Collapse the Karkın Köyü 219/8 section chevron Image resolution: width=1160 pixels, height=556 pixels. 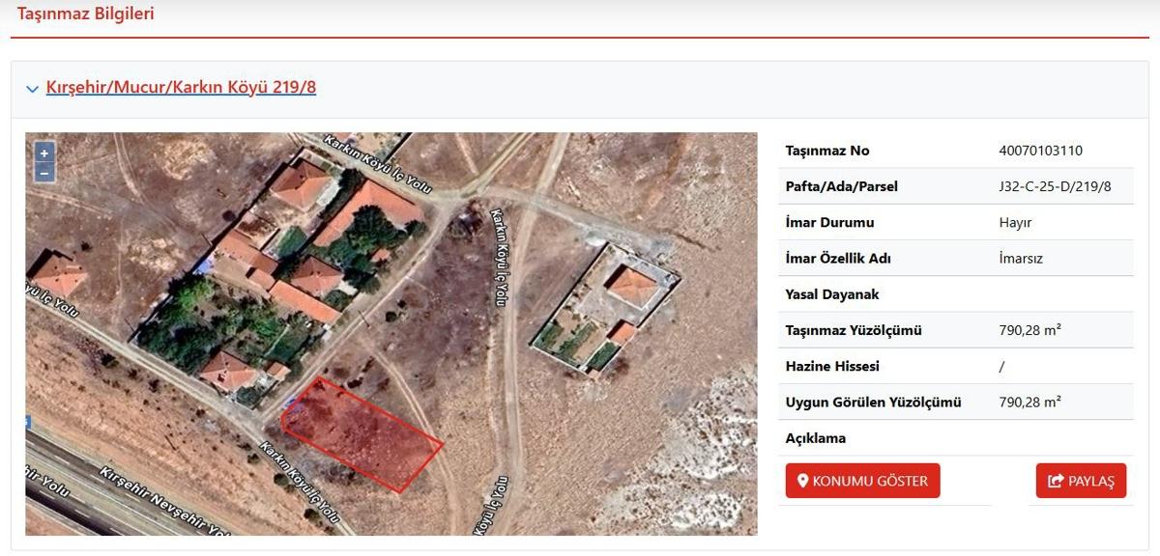tap(33, 89)
